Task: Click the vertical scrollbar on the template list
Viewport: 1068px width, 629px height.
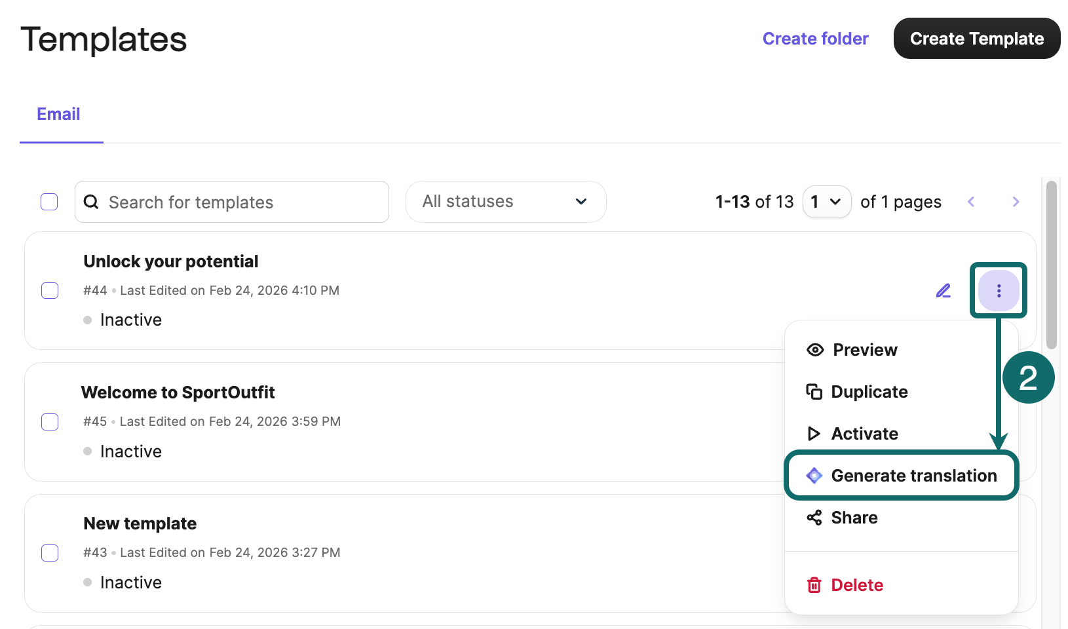Action: (1051, 265)
